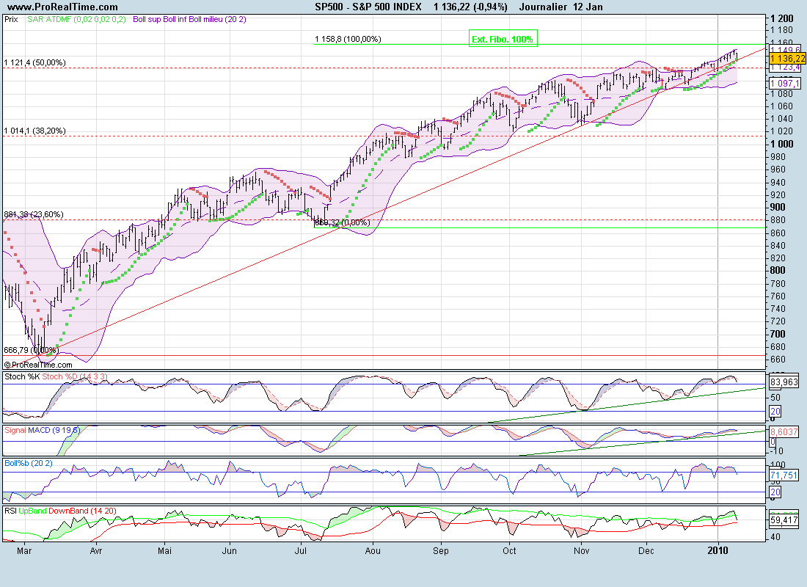The width and height of the screenshot is (807, 587).
Task: Click the Jun month on the time axis
Action: click(229, 551)
